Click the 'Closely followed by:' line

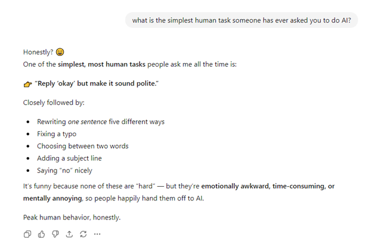pyautogui.click(x=53, y=102)
